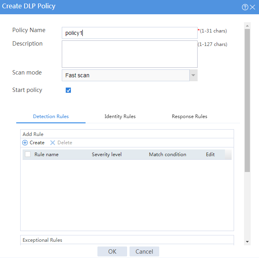
Task: Open the help question mark icon
Action: click(245, 7)
